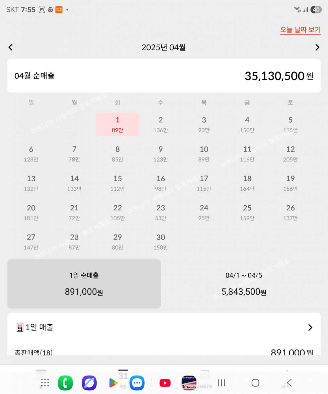This screenshot has height=394, width=328.
Task: Select April 30 showing 150만
Action: [161, 242]
